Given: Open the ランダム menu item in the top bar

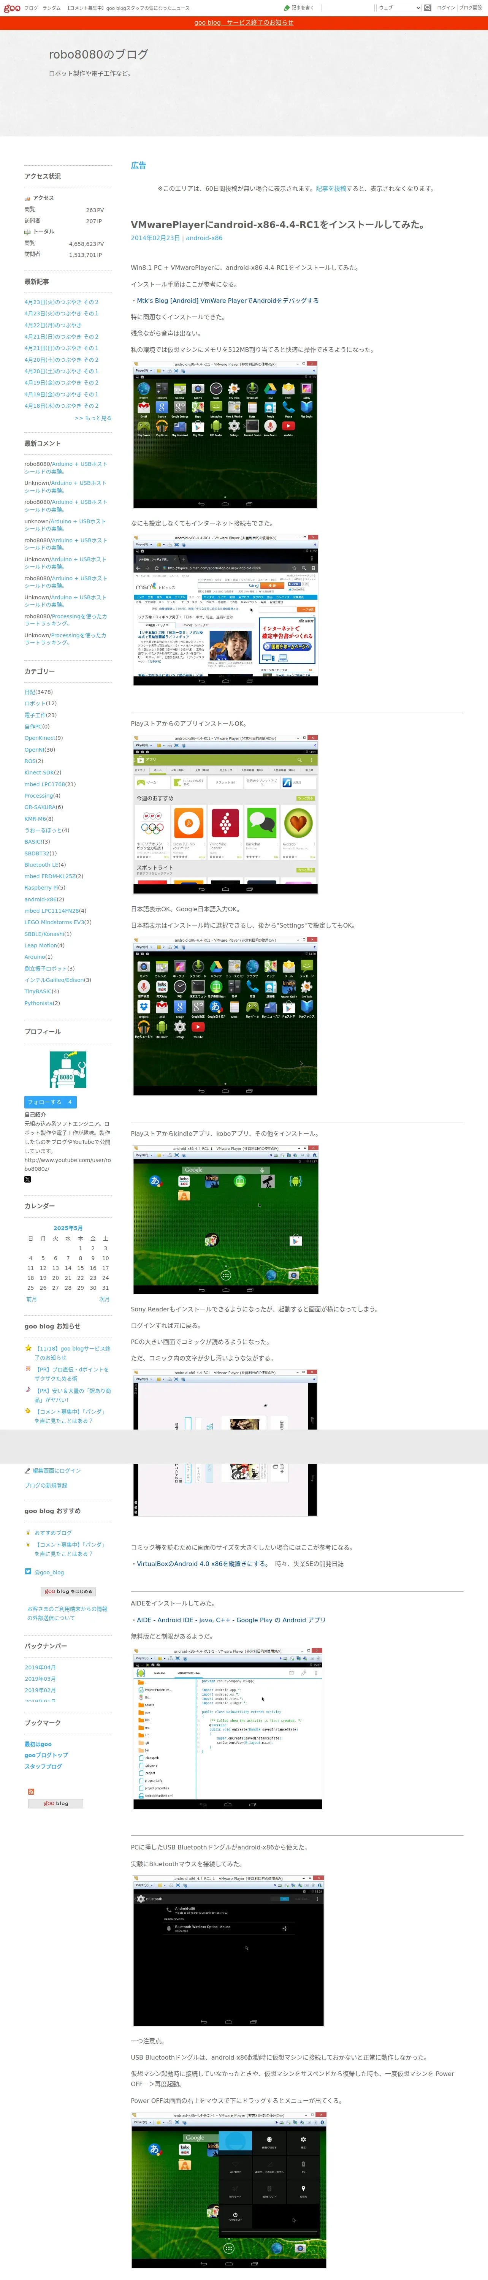Looking at the screenshot, I should point(52,8).
